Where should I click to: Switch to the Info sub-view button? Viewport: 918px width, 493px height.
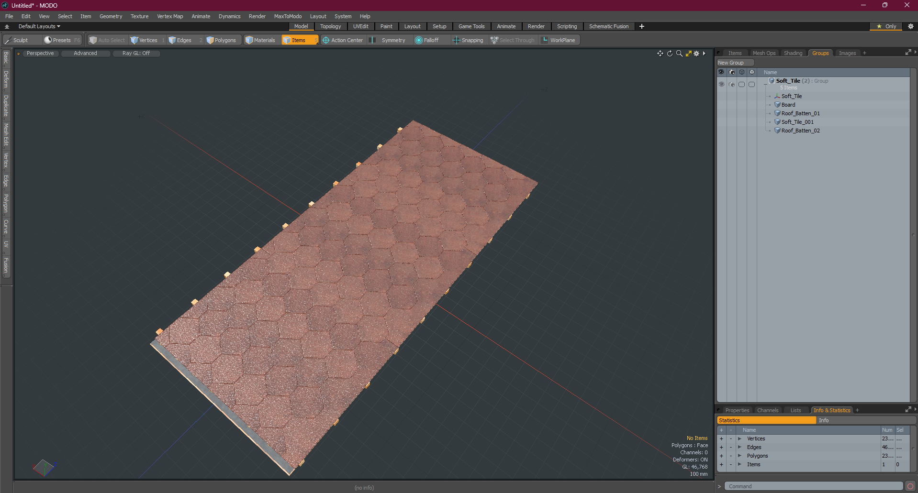pyautogui.click(x=866, y=420)
